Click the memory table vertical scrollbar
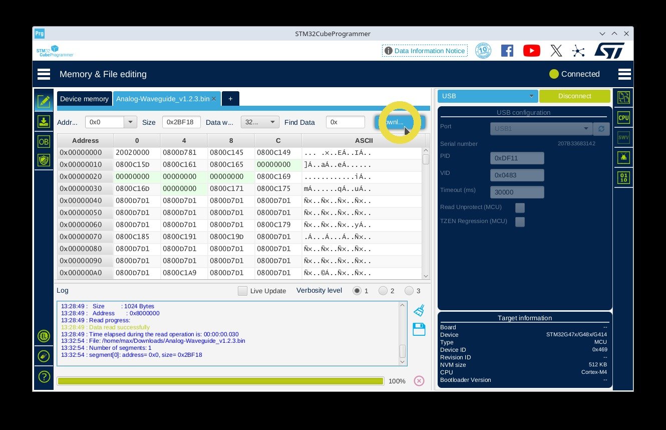The width and height of the screenshot is (666, 430). pyautogui.click(x=426, y=213)
